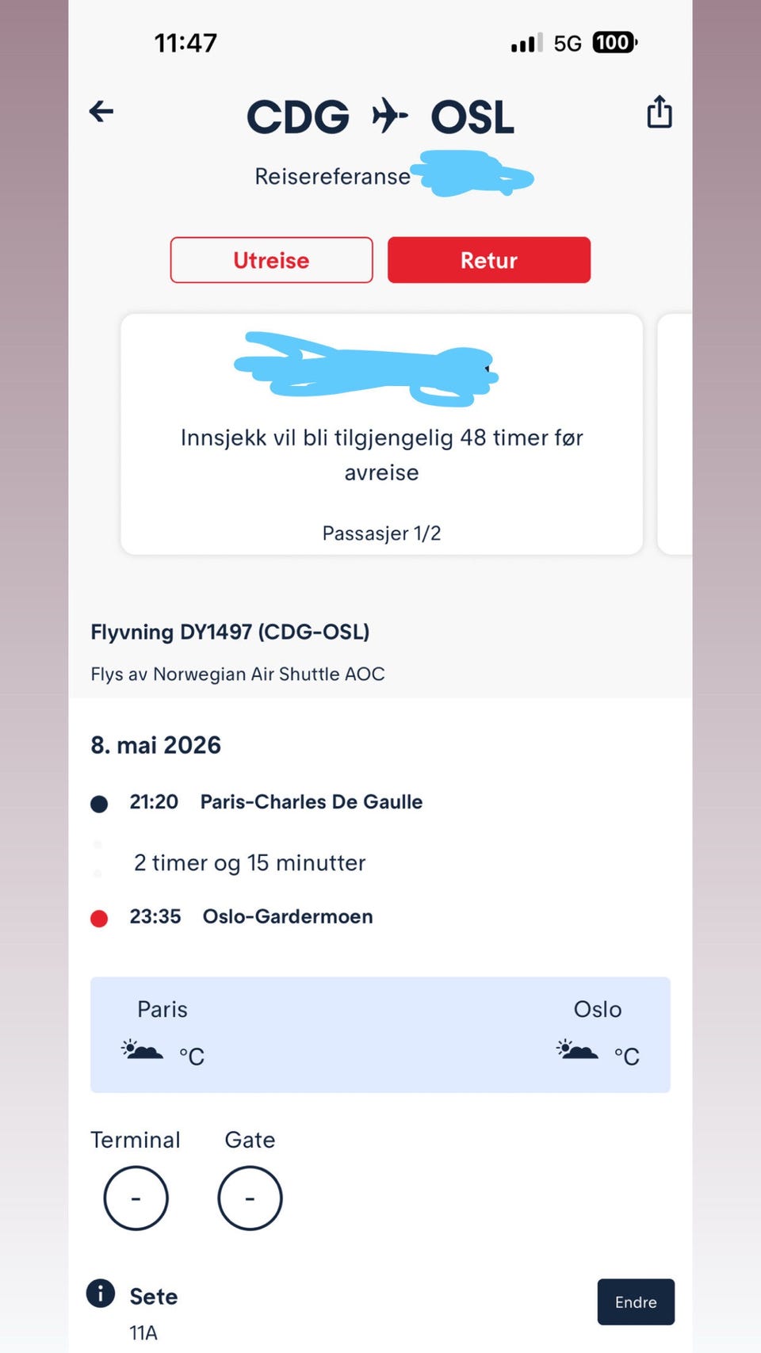Tap the info icon beside Sete
The width and height of the screenshot is (761, 1353).
(101, 1294)
